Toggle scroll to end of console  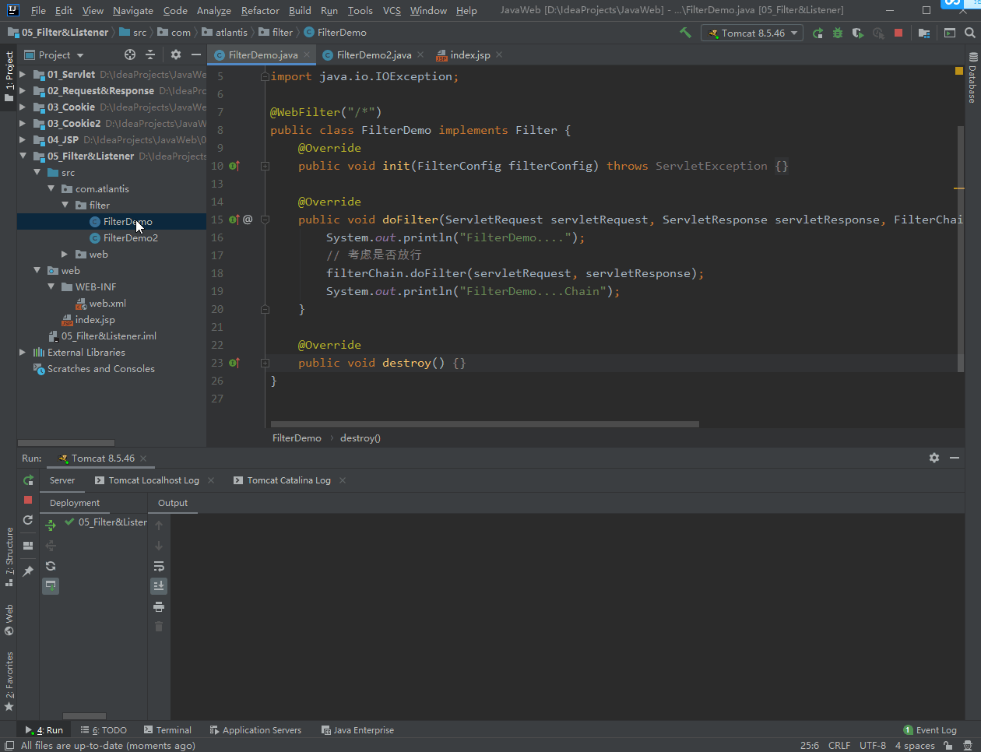pyautogui.click(x=159, y=585)
